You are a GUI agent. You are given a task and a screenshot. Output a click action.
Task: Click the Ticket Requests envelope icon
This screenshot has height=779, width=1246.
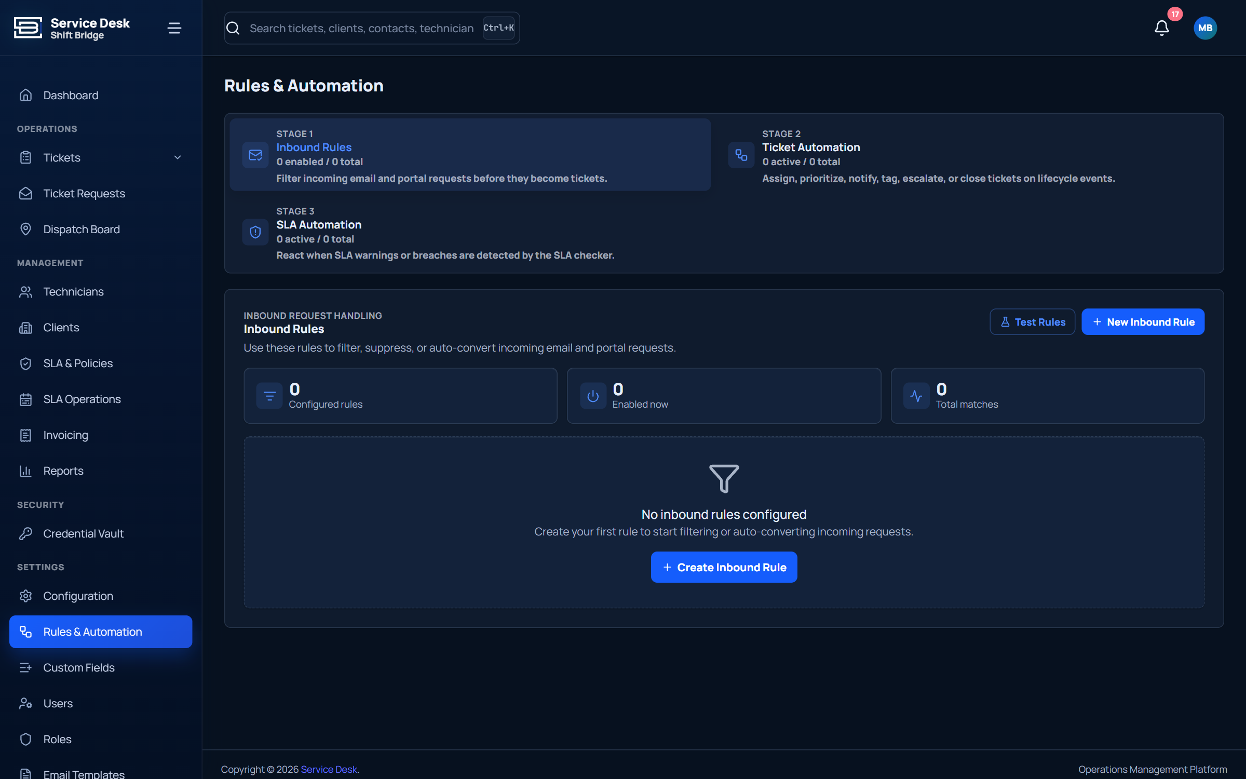tap(25, 194)
